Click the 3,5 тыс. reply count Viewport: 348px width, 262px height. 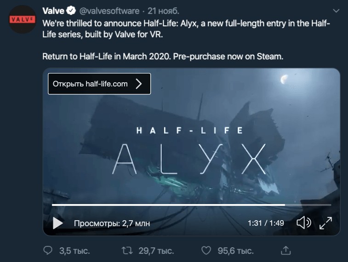click(74, 251)
